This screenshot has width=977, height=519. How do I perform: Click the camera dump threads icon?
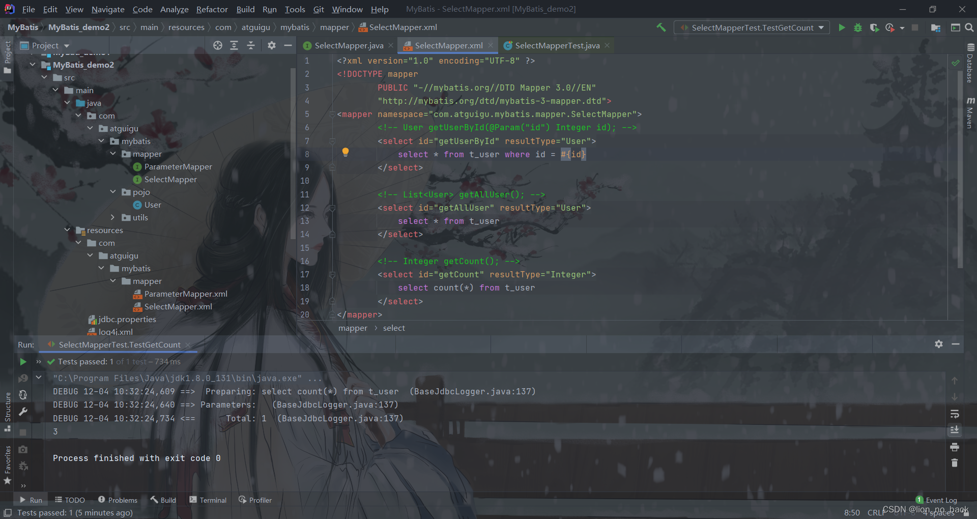click(x=23, y=449)
